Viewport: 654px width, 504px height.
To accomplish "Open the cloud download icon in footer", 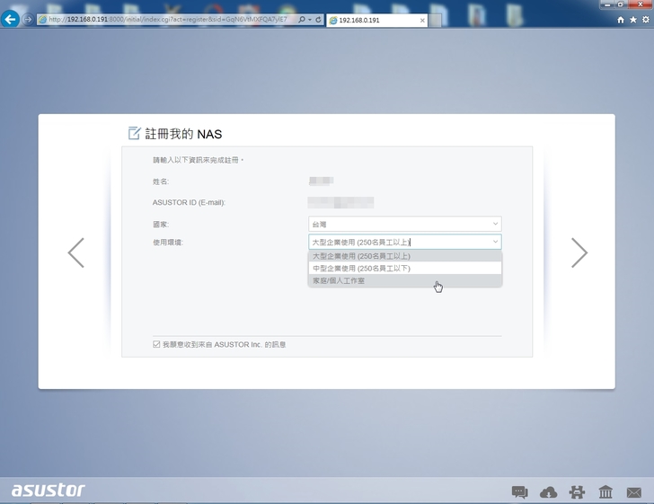I will [x=548, y=492].
